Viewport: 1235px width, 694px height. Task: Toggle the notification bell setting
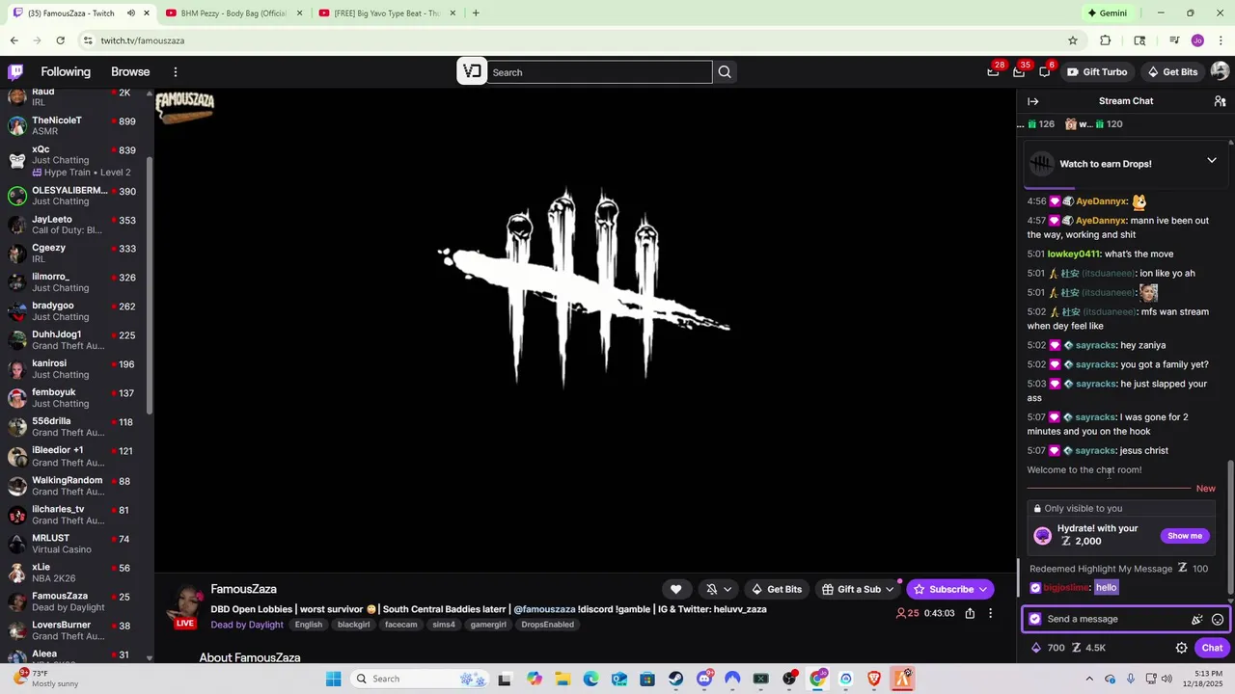[711, 589]
